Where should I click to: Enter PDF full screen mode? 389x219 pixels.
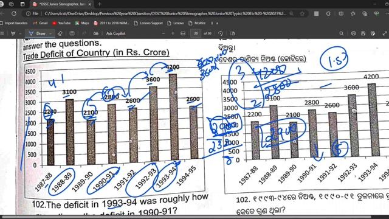pyautogui.click(x=385, y=33)
